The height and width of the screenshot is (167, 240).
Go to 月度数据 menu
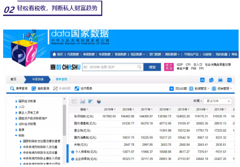pyautogui.click(x=73, y=54)
